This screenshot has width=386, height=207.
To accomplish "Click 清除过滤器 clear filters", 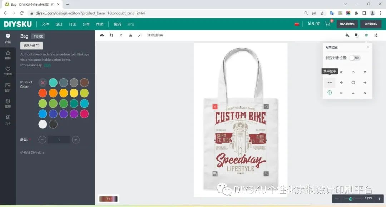I will coord(155,35).
